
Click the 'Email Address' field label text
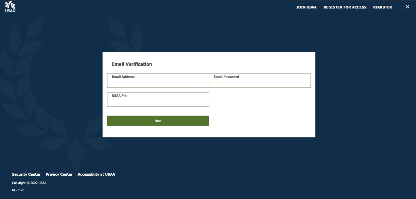[123, 77]
